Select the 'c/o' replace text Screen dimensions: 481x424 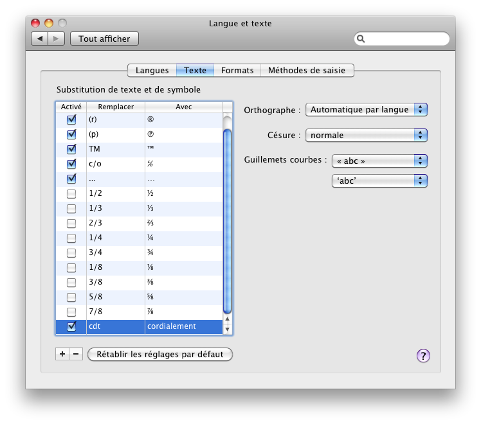[x=95, y=164]
